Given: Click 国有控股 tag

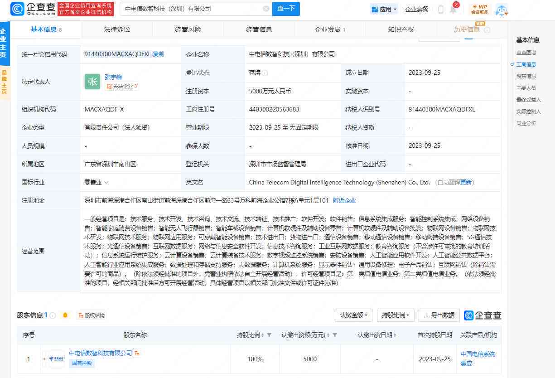Looking at the screenshot, I should 82,363.
